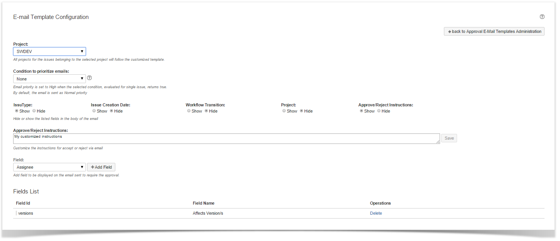Delete the versions field from list
560x241 pixels.
pyautogui.click(x=376, y=213)
